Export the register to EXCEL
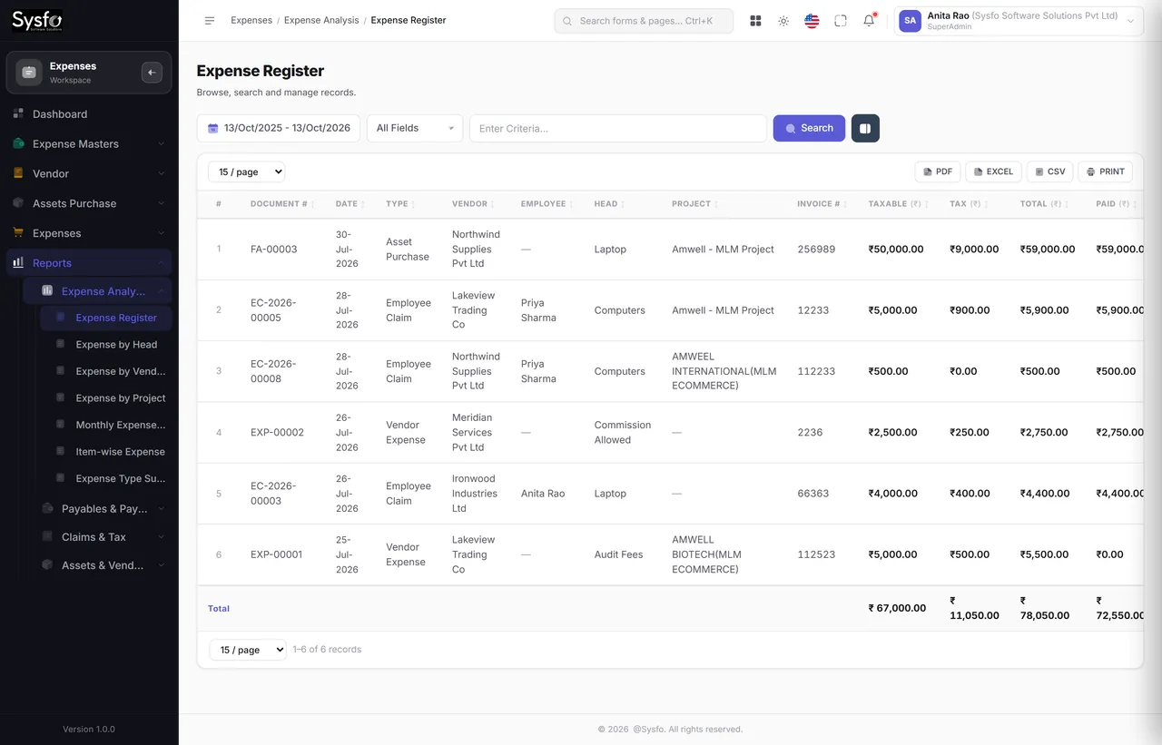 [993, 172]
